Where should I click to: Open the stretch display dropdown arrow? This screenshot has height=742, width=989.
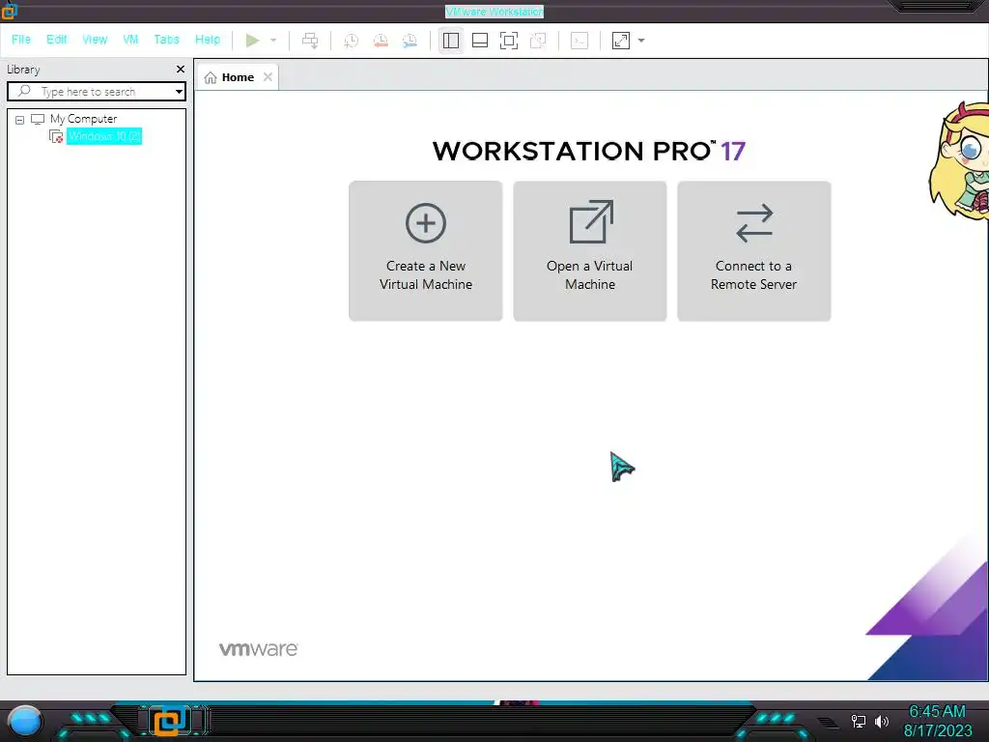[x=641, y=41]
